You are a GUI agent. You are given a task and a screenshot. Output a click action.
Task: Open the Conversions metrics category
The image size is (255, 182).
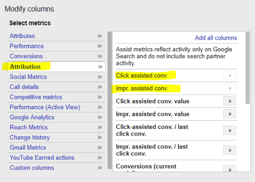26,56
